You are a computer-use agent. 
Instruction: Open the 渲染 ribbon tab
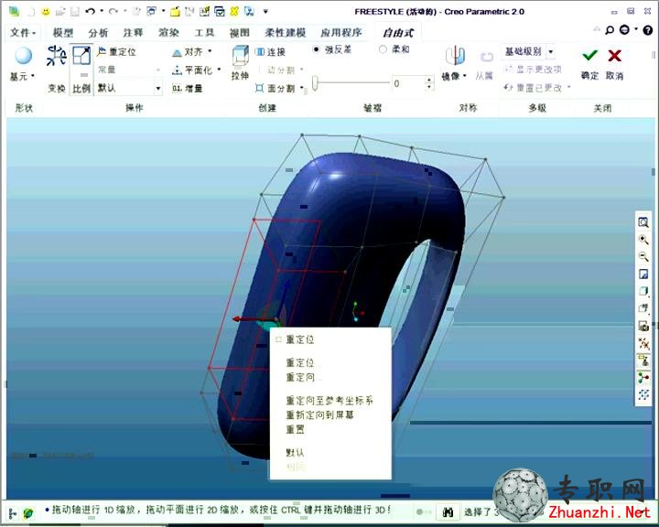pos(168,32)
